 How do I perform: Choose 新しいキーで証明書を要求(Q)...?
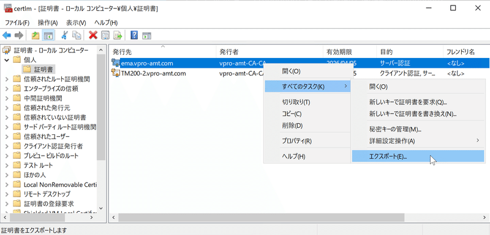tap(418, 102)
